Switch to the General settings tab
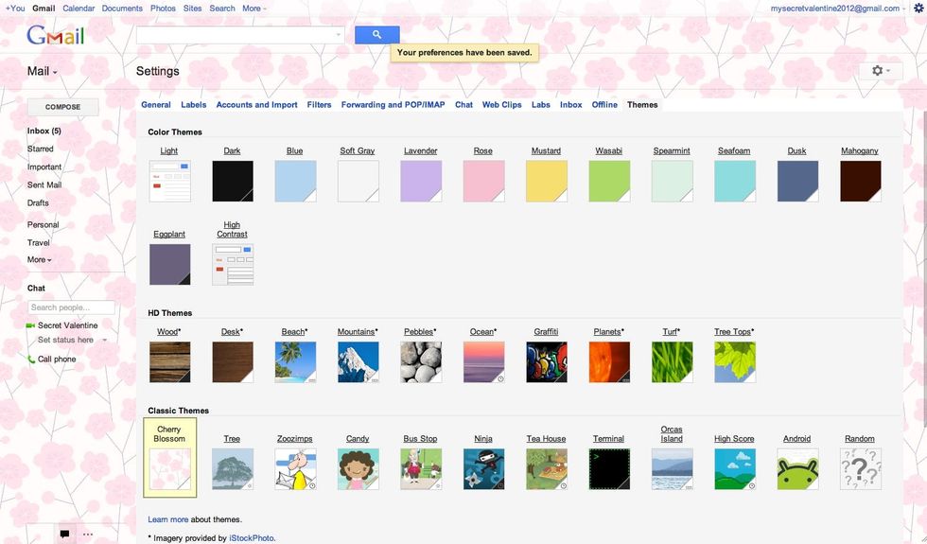 pos(156,105)
